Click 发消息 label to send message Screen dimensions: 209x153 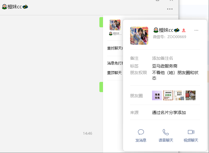[141, 140]
